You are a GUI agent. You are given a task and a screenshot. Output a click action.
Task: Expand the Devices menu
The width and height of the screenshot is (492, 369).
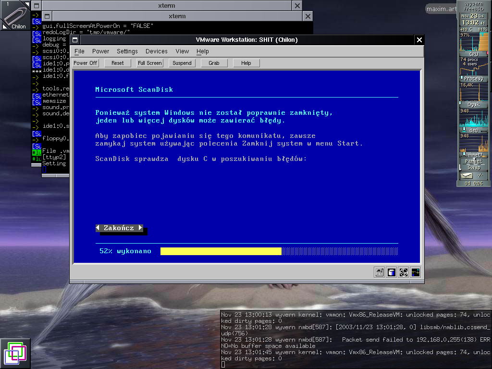click(157, 51)
